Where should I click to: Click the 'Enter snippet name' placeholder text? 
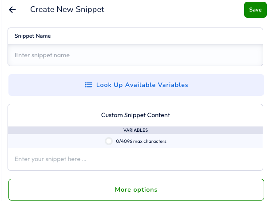click(x=42, y=55)
